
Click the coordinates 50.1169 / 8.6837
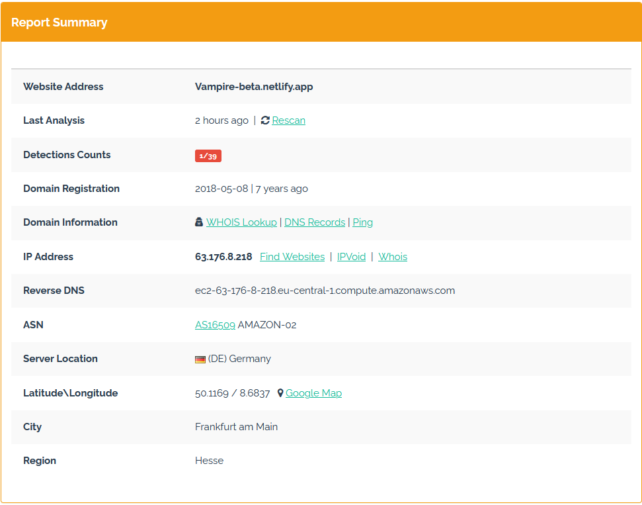tap(232, 394)
